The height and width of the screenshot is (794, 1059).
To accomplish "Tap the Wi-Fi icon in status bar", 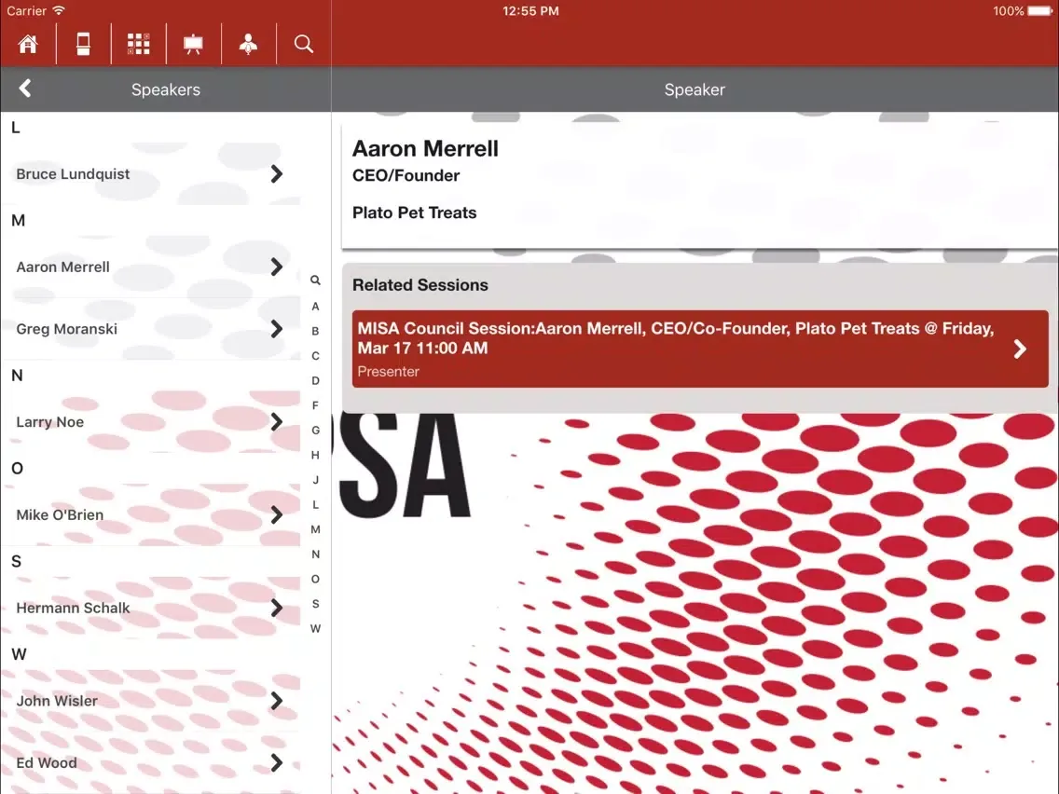I will (x=59, y=11).
